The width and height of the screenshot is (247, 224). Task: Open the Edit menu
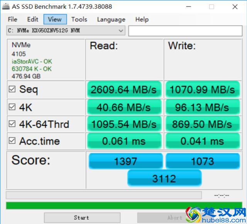click(x=32, y=19)
